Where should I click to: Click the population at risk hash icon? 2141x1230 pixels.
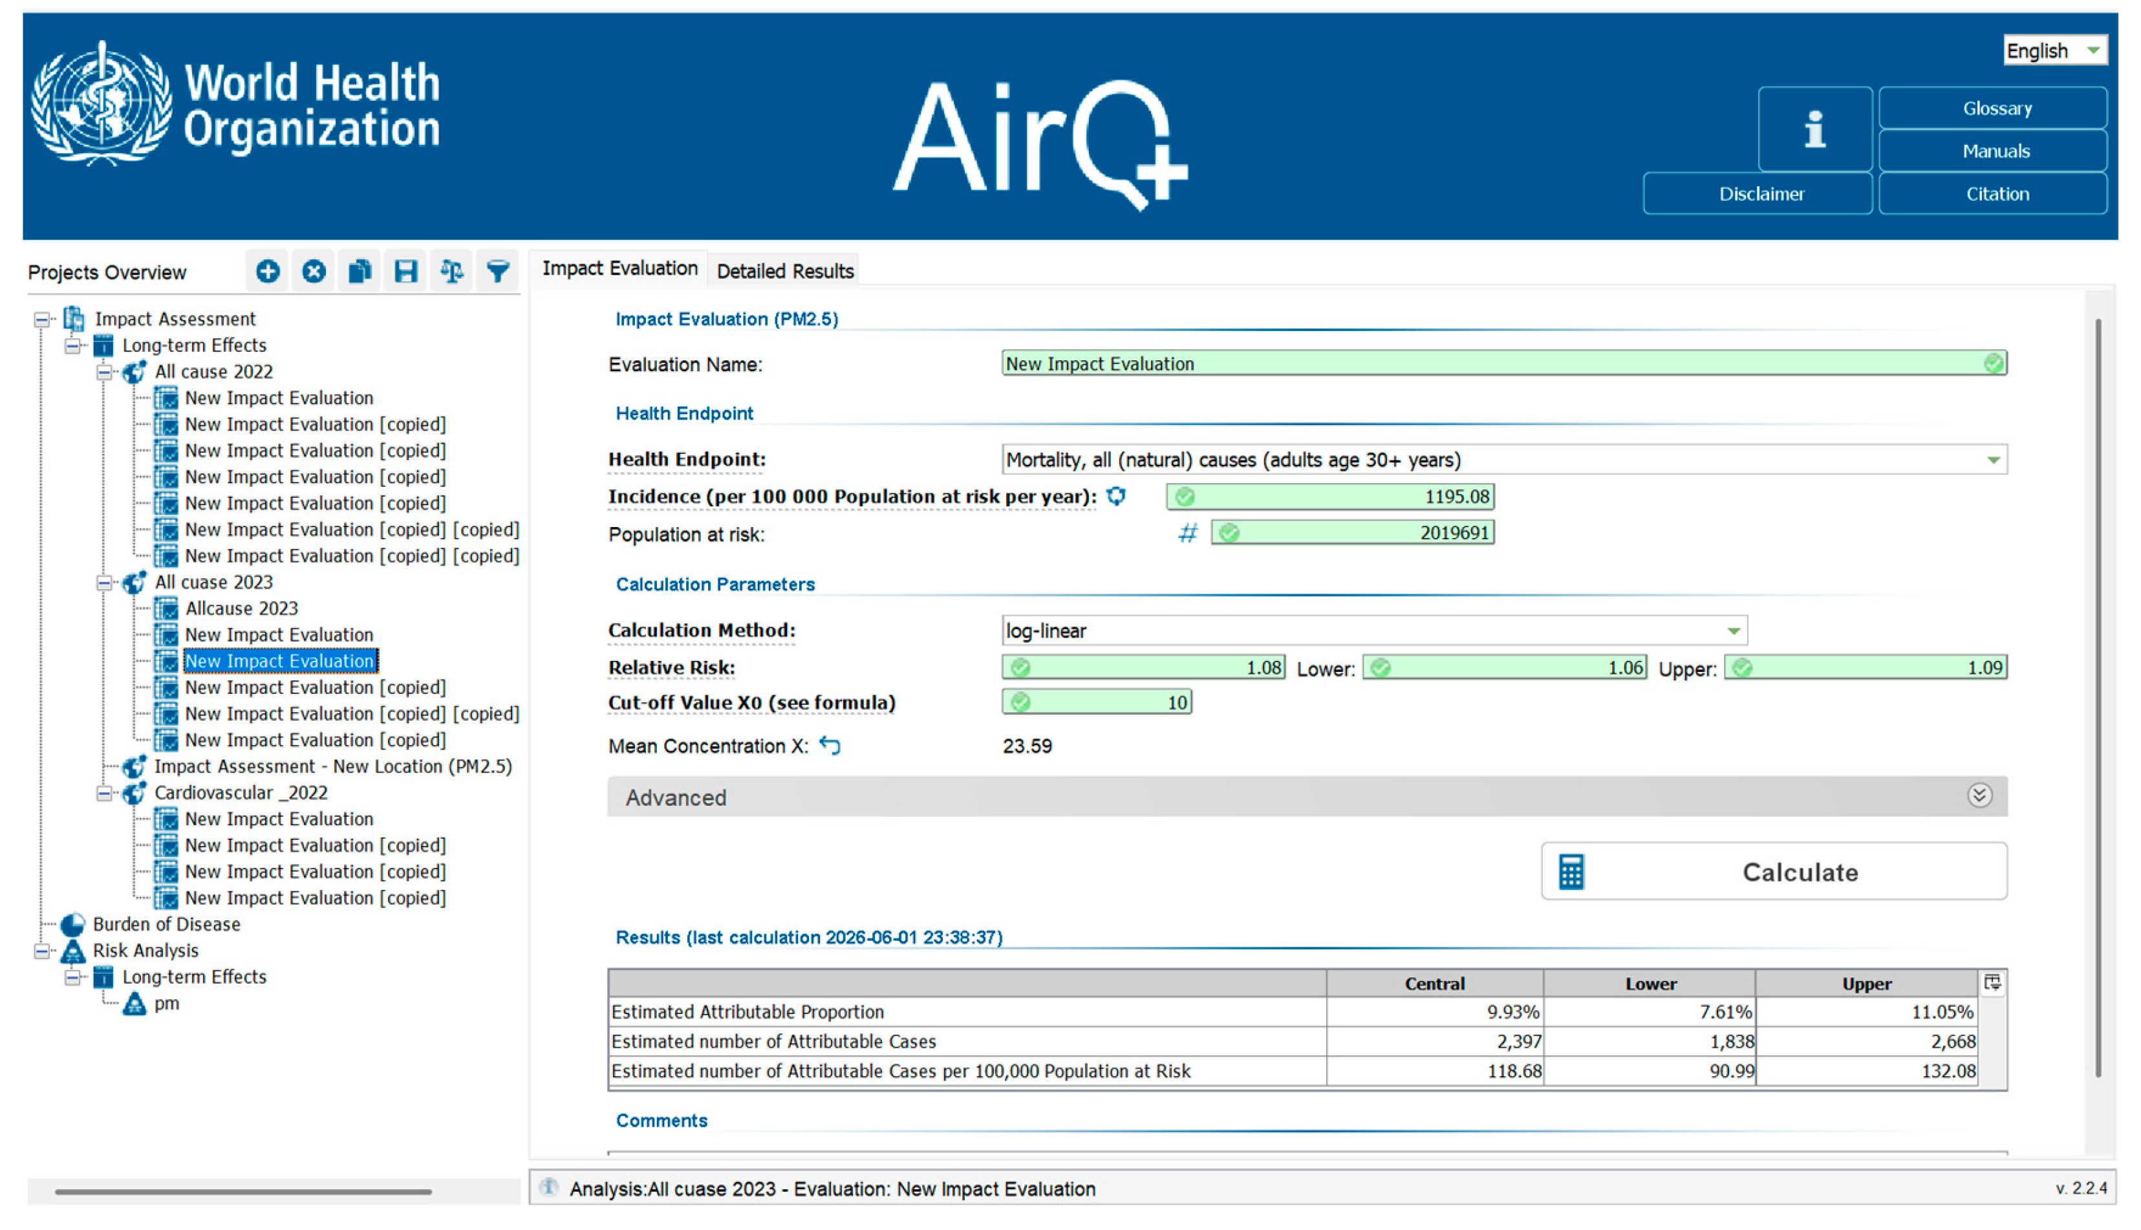[x=1187, y=533]
